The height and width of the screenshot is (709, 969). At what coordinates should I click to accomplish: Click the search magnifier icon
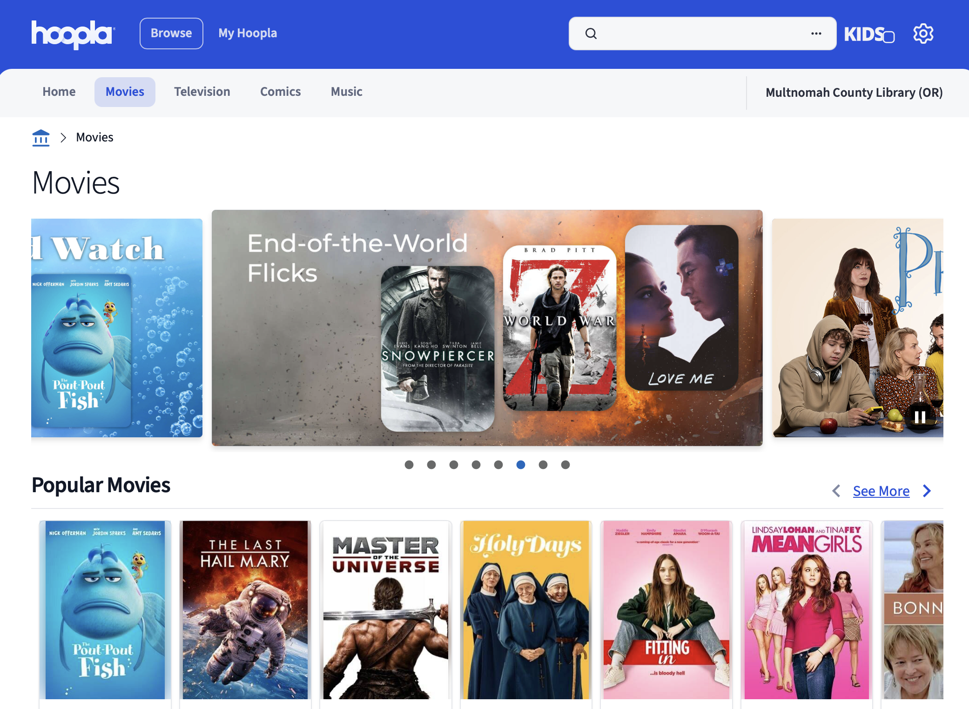591,33
